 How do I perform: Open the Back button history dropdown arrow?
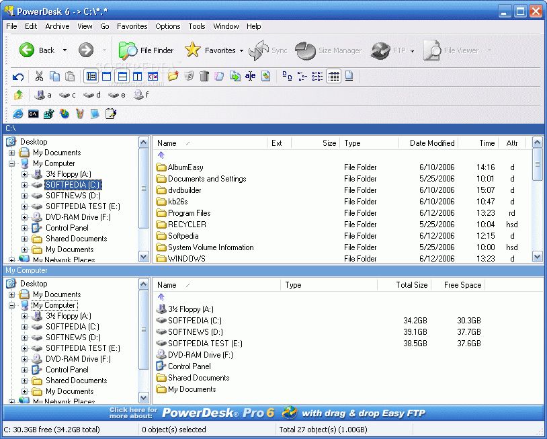click(x=65, y=50)
